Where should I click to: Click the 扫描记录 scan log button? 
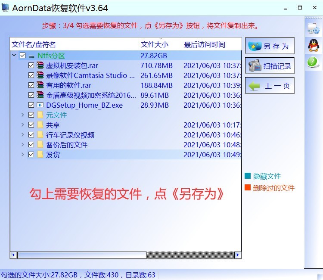click(270, 66)
